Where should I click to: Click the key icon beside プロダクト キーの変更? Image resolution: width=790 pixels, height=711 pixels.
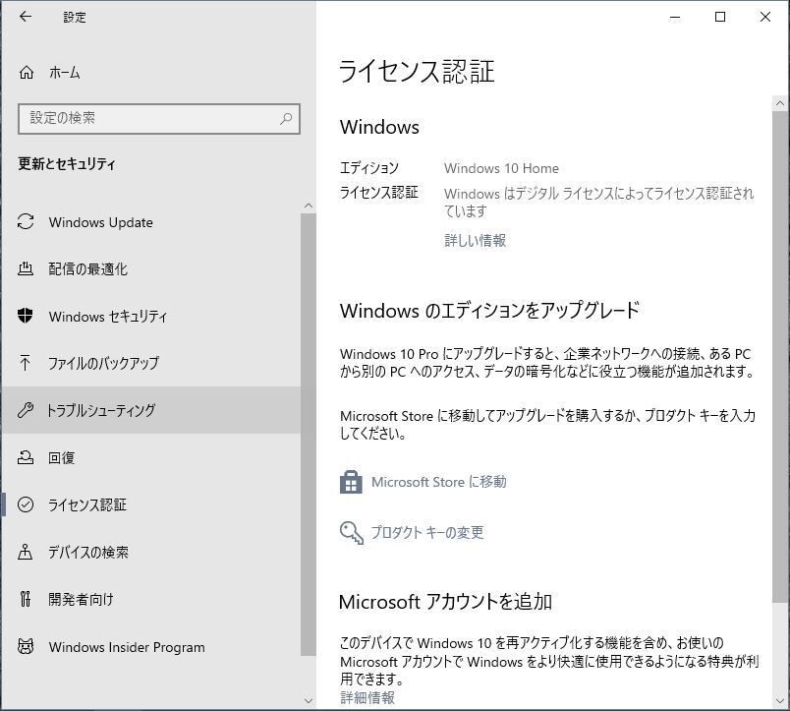(351, 532)
